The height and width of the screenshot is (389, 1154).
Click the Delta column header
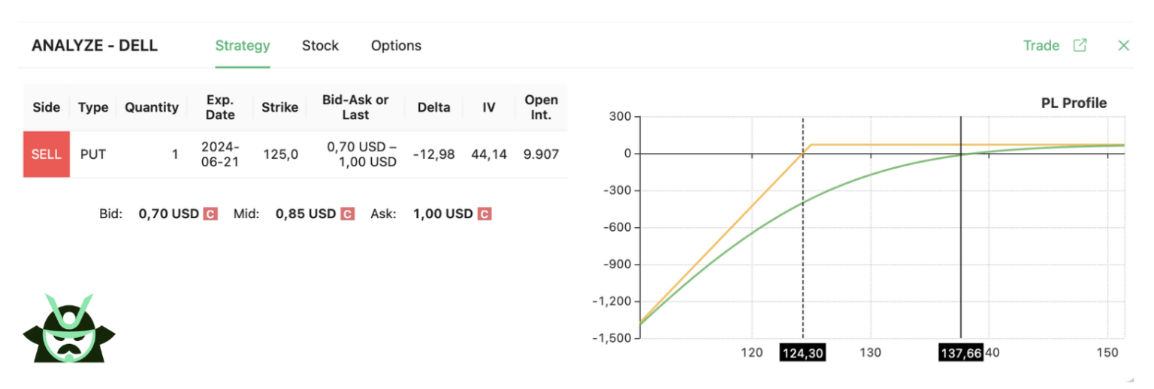434,107
